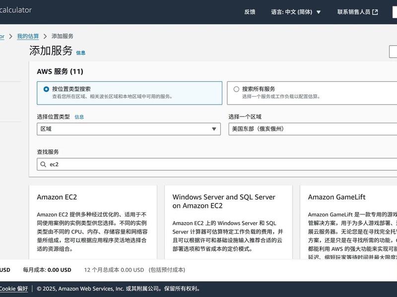Open the 选择位置类型 dropdown showing 区域
Image resolution: width=397 pixels, height=297 pixels.
[x=129, y=129]
